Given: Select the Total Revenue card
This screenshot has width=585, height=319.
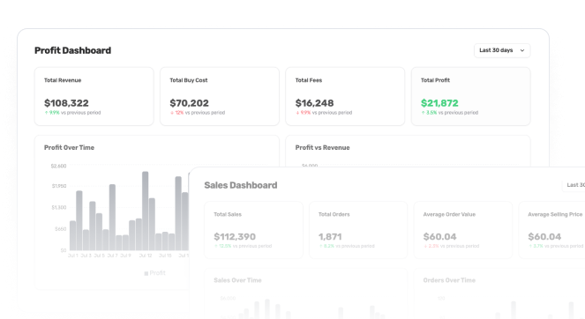Looking at the screenshot, I should (94, 96).
